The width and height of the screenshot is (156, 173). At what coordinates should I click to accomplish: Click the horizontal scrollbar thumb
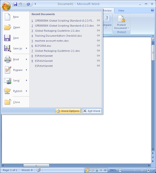(x=36, y=165)
